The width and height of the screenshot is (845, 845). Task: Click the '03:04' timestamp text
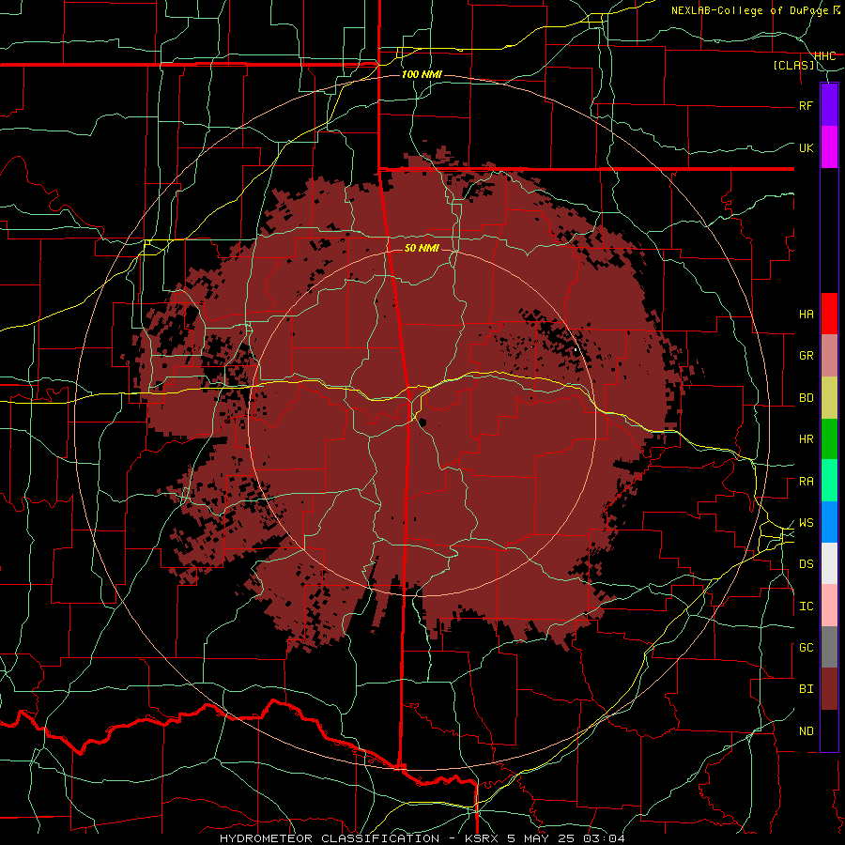[604, 838]
